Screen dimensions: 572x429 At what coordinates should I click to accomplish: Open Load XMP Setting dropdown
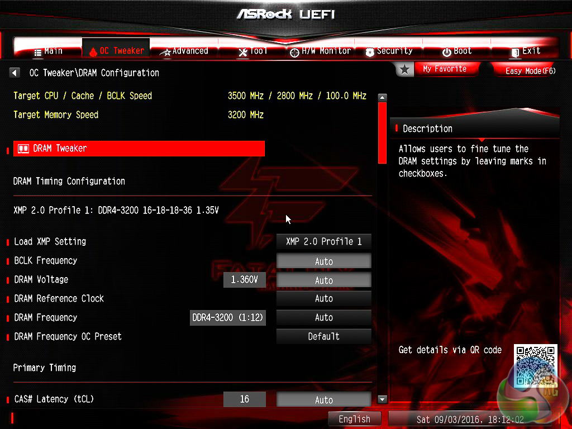[323, 241]
